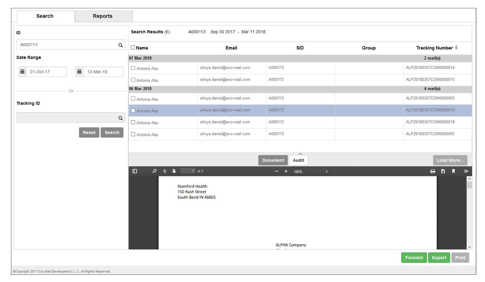Viewport: 485px width, 282px height.
Task: Click the download icon in PDF toolbar
Action: tap(443, 171)
